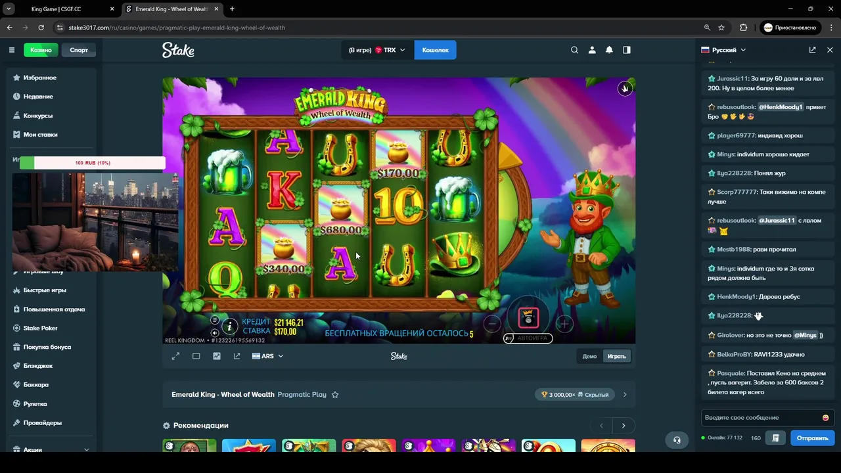Open a new browser tab
The height and width of the screenshot is (473, 841).
pos(232,9)
